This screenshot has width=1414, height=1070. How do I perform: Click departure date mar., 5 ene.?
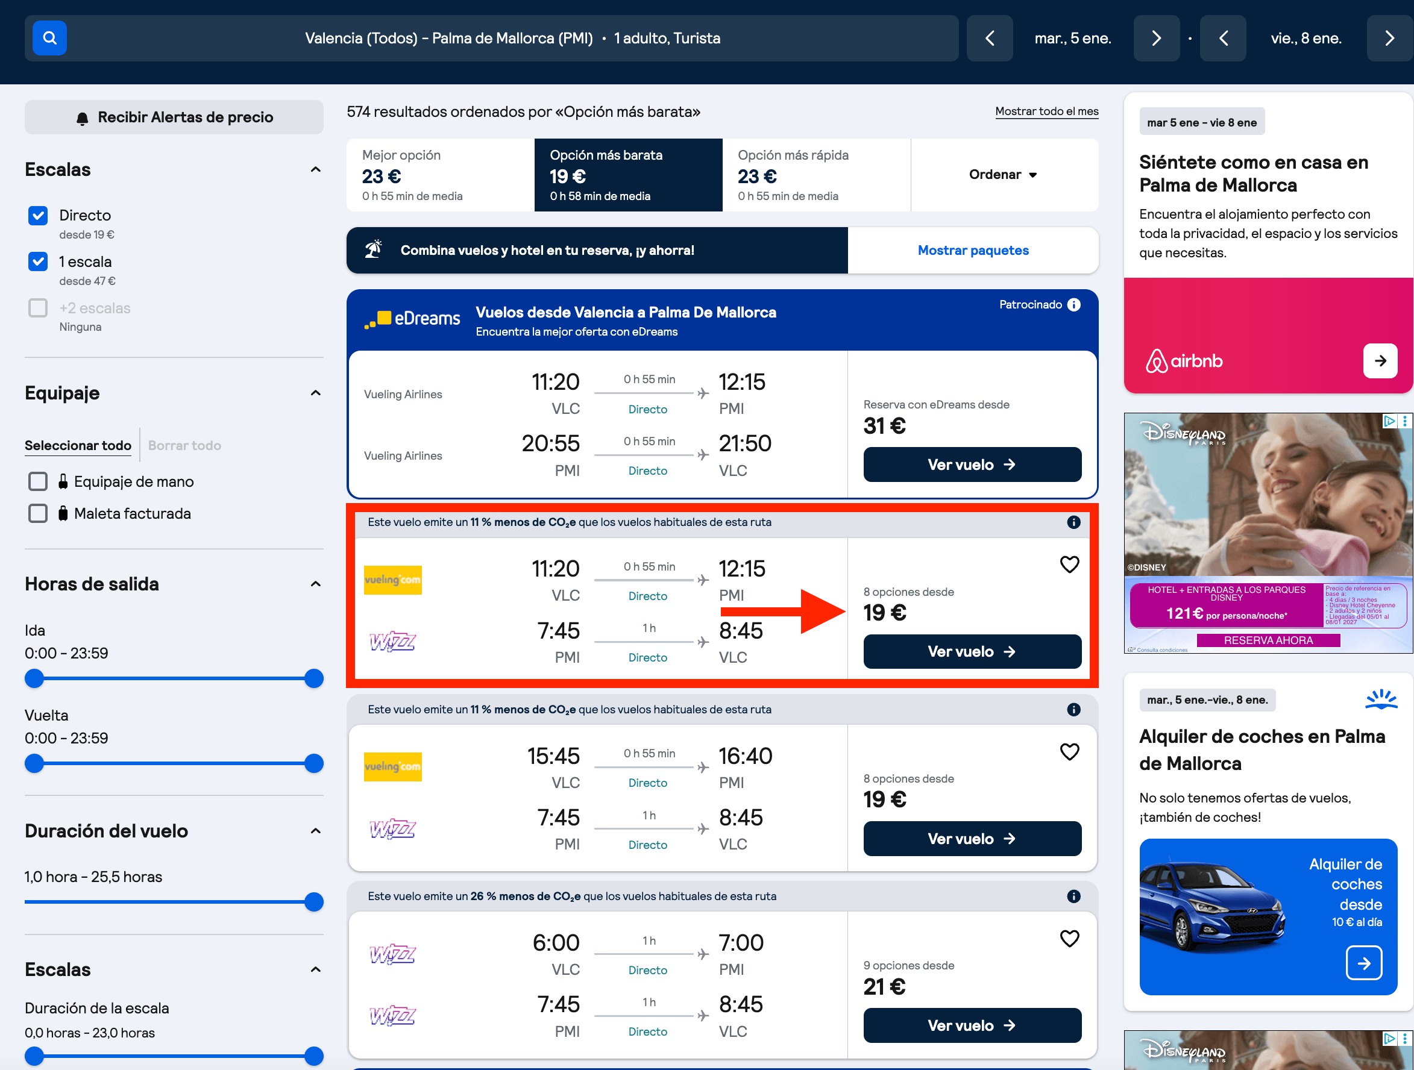point(1073,39)
